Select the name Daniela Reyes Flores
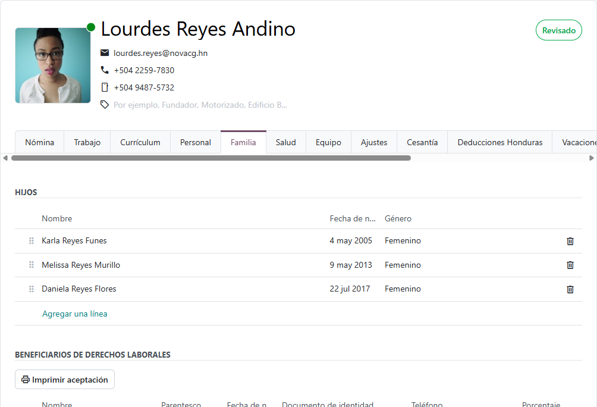The width and height of the screenshot is (597, 407). (x=79, y=289)
